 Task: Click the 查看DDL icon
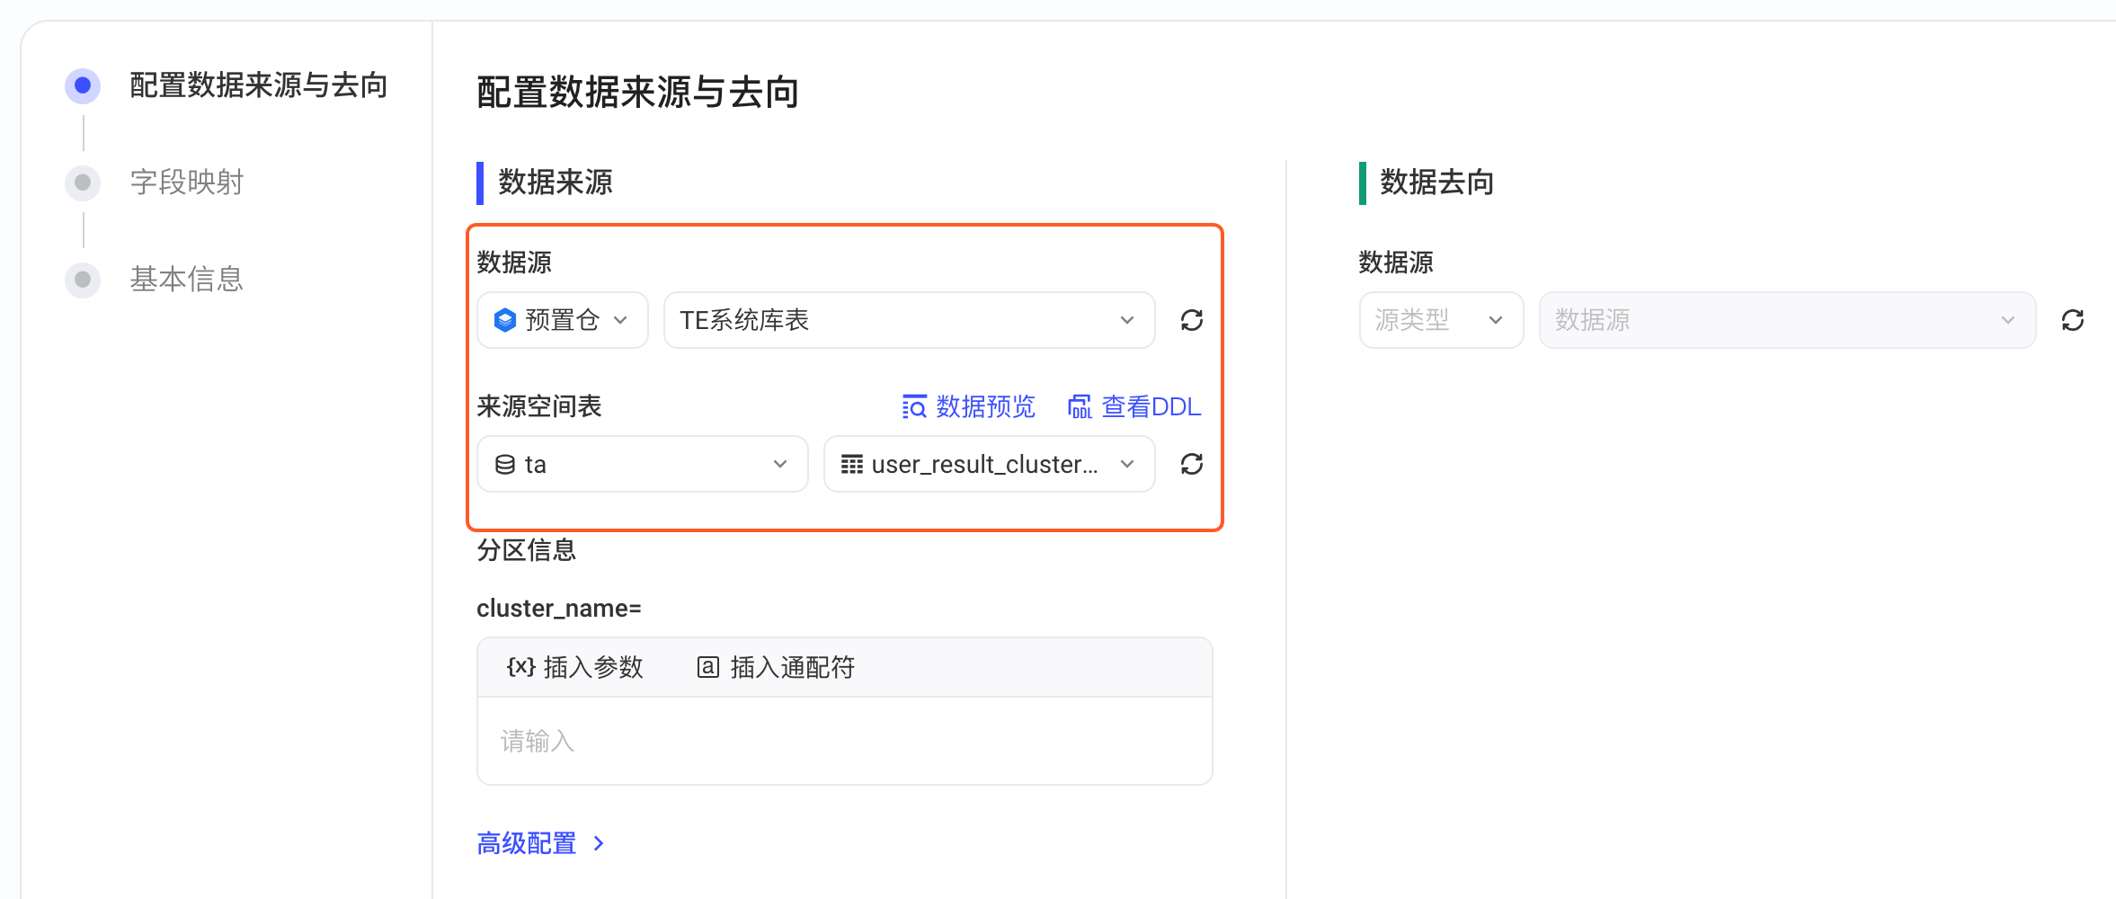coord(1080,407)
